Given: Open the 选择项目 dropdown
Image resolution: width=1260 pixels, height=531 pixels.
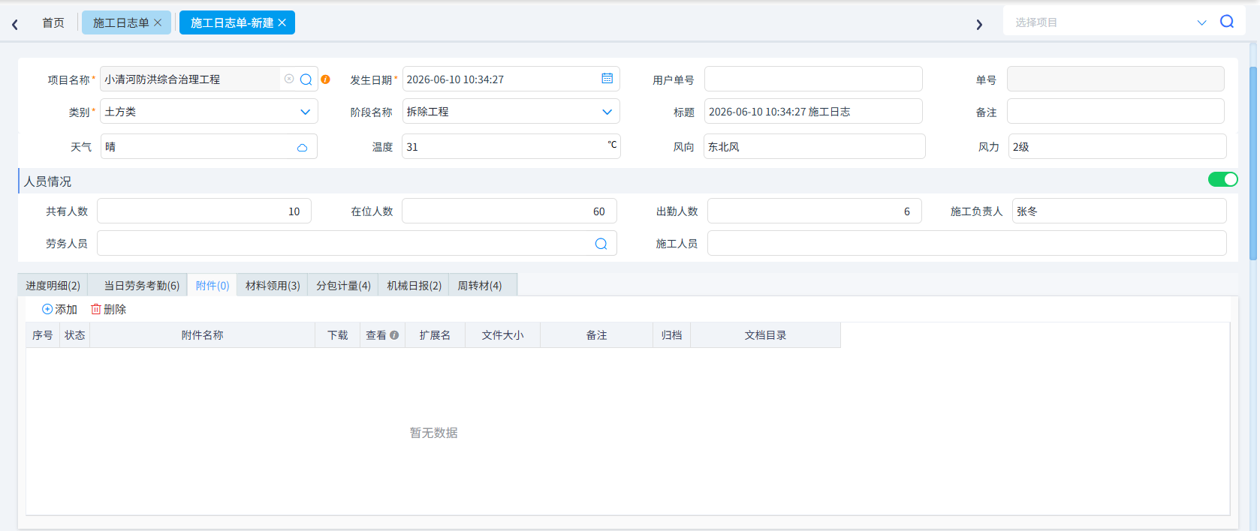Looking at the screenshot, I should pos(1201,22).
